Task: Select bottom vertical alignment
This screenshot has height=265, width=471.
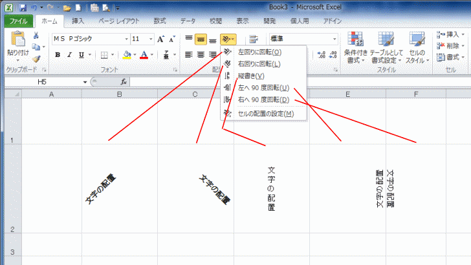Action: click(213, 40)
